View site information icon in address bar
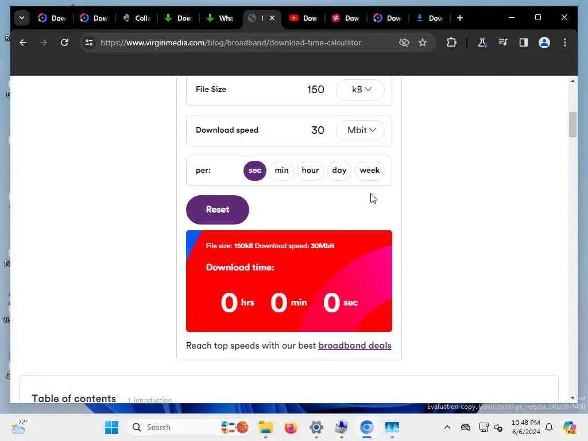 [x=89, y=42]
